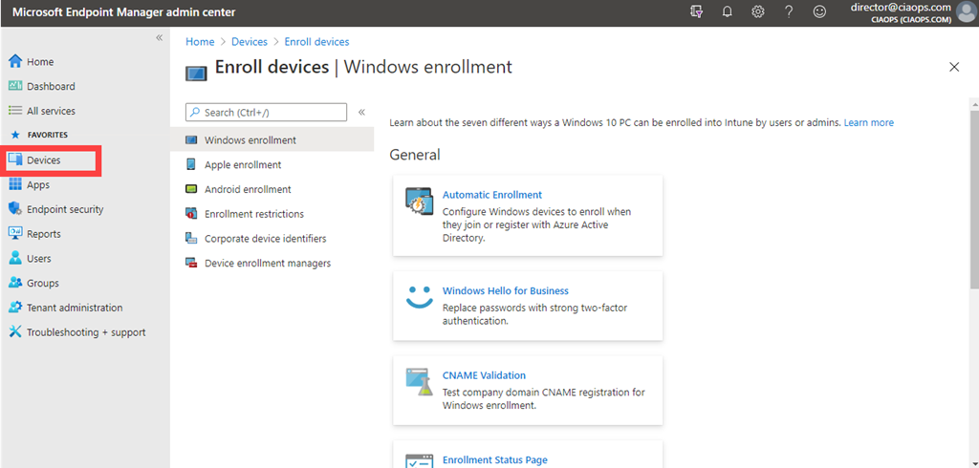
Task: Click the Windows Hello smiley icon
Action: point(419,297)
